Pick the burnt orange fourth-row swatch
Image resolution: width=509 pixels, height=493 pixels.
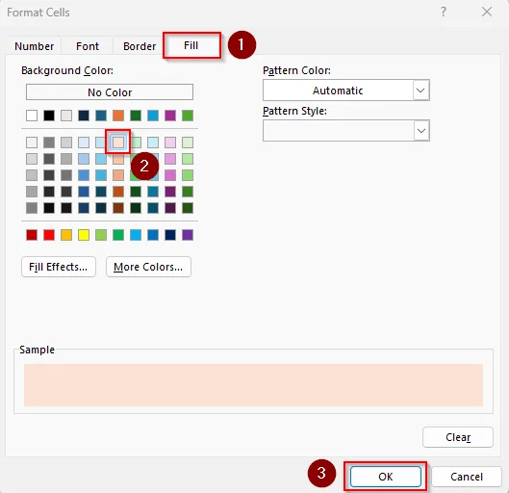[118, 192]
